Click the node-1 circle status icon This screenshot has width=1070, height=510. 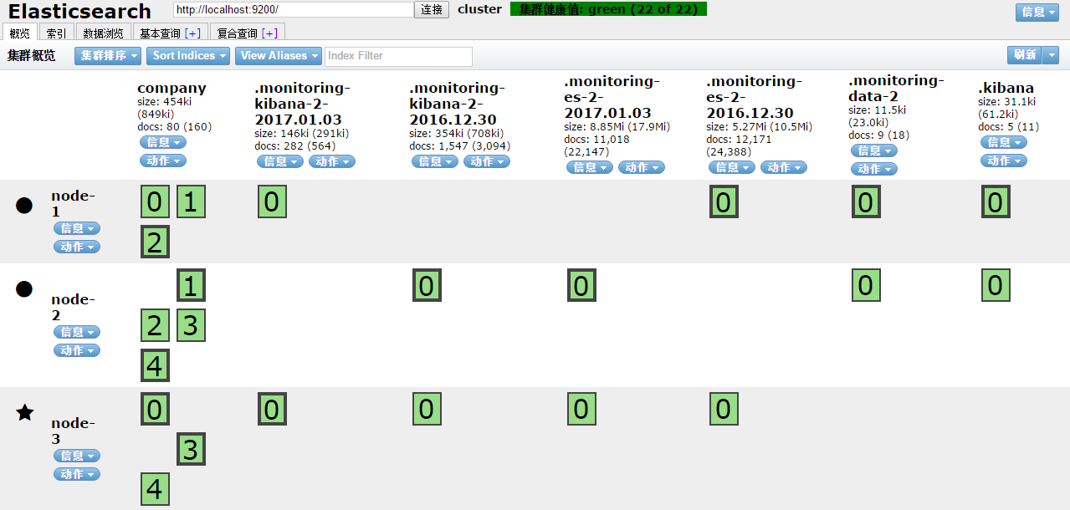pyautogui.click(x=24, y=205)
